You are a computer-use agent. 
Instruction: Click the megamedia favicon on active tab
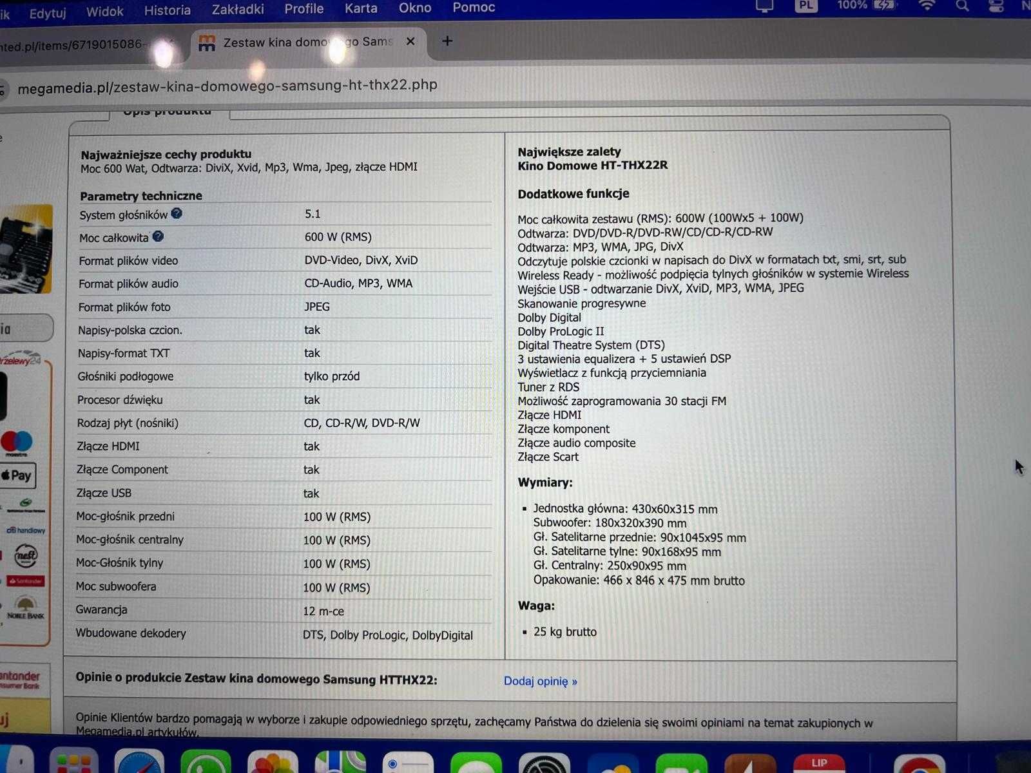point(206,43)
